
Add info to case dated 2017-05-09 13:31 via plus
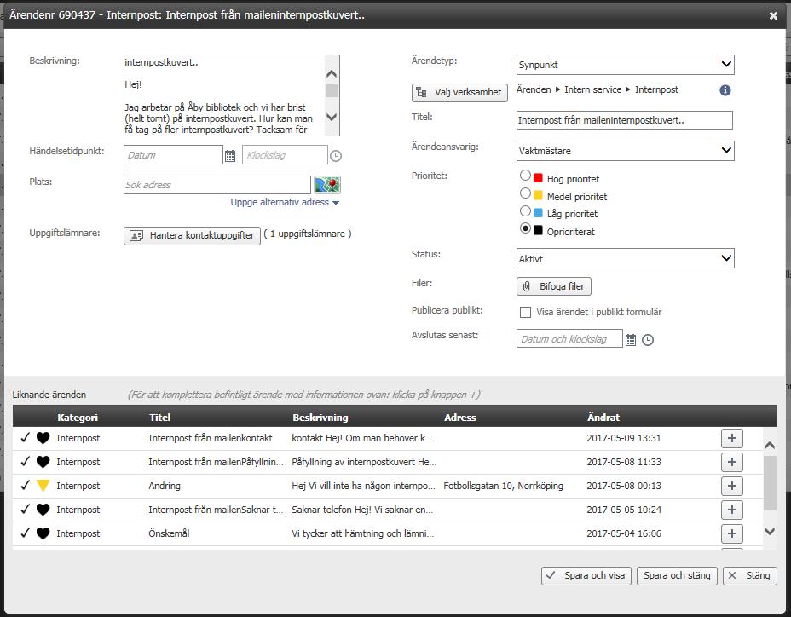[732, 438]
